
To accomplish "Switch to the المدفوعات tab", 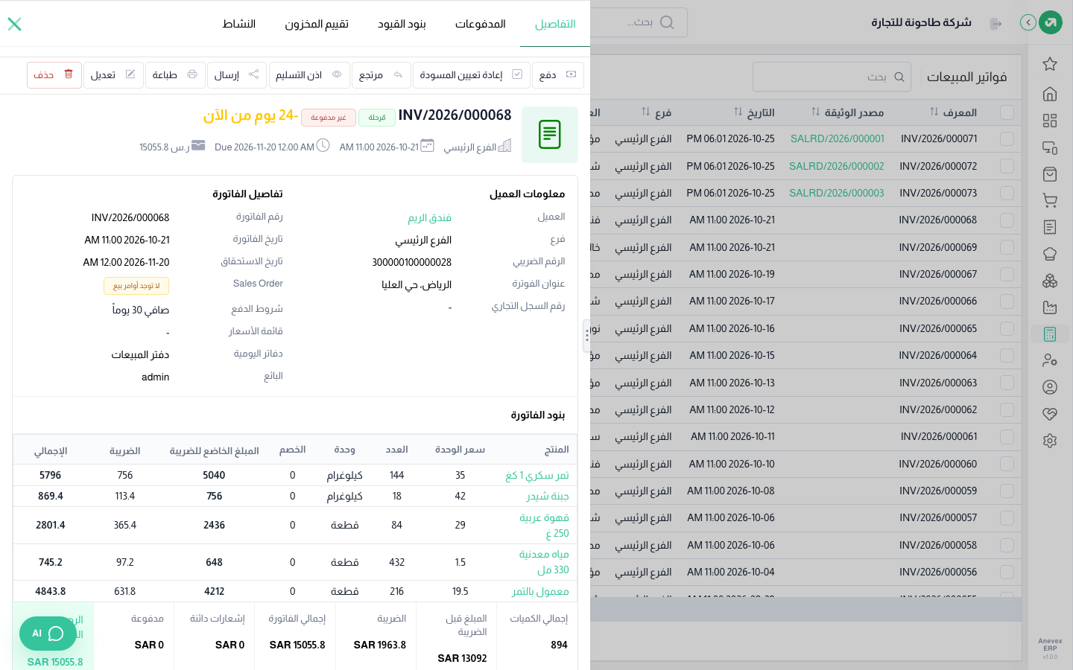I will (x=481, y=24).
